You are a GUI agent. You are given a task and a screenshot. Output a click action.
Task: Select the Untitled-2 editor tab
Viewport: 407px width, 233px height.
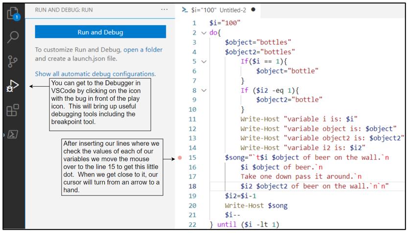coord(219,10)
